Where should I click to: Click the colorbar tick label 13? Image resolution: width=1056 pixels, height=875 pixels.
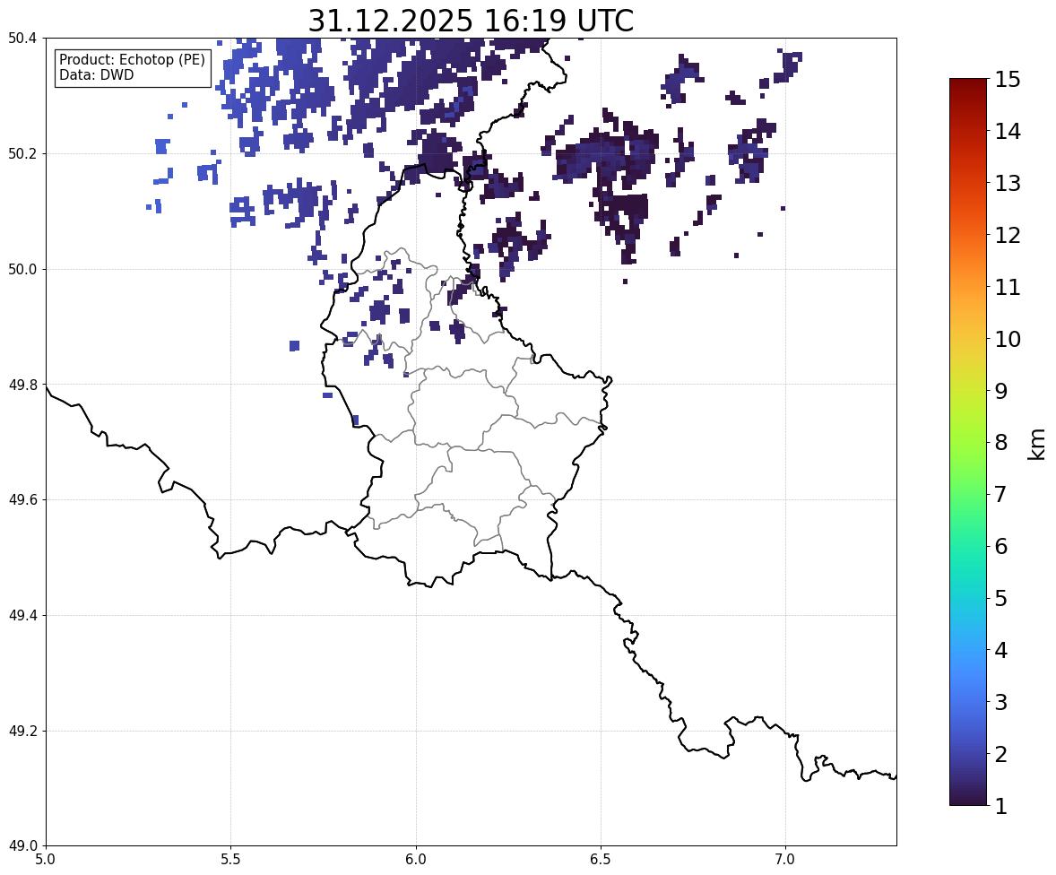[1008, 183]
